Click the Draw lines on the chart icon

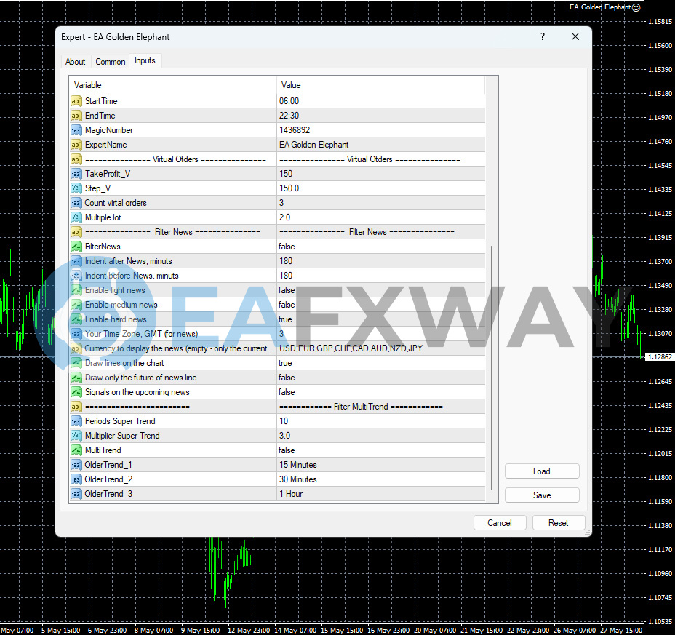pyautogui.click(x=76, y=363)
